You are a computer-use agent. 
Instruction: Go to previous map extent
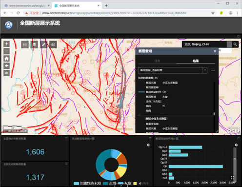(6, 66)
